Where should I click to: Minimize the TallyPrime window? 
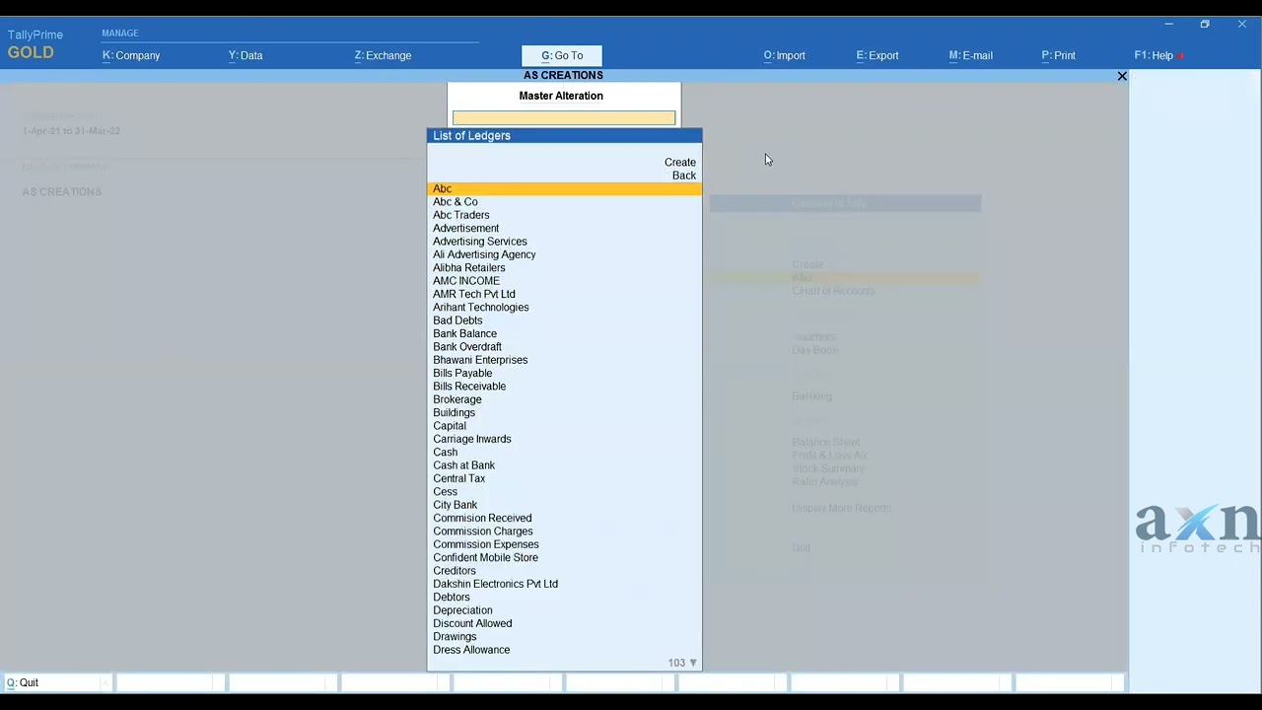(x=1168, y=24)
